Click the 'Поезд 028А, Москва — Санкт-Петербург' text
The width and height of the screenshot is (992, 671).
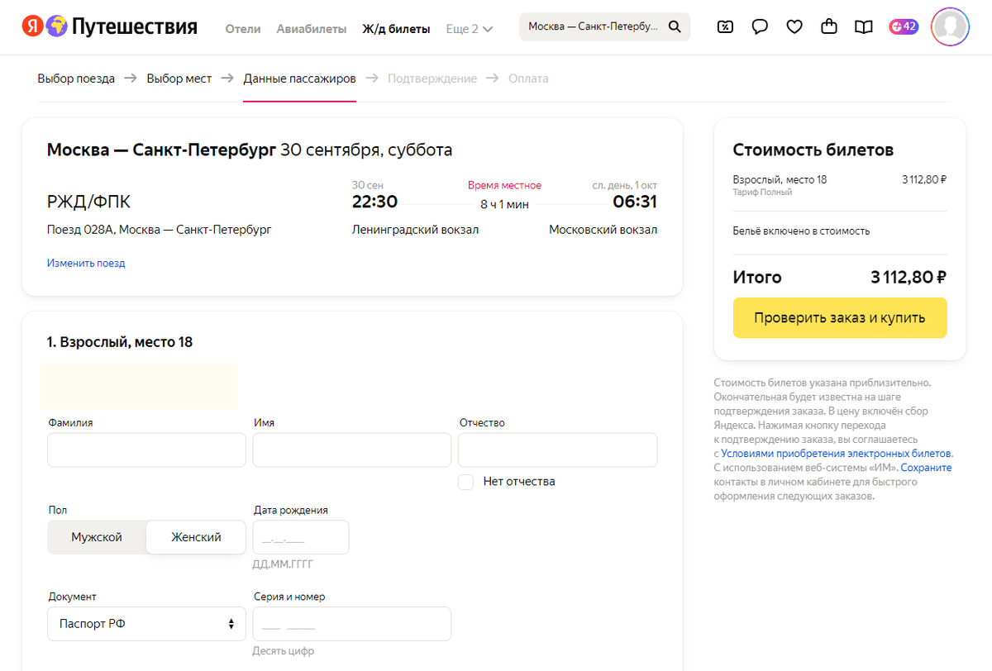click(x=160, y=230)
